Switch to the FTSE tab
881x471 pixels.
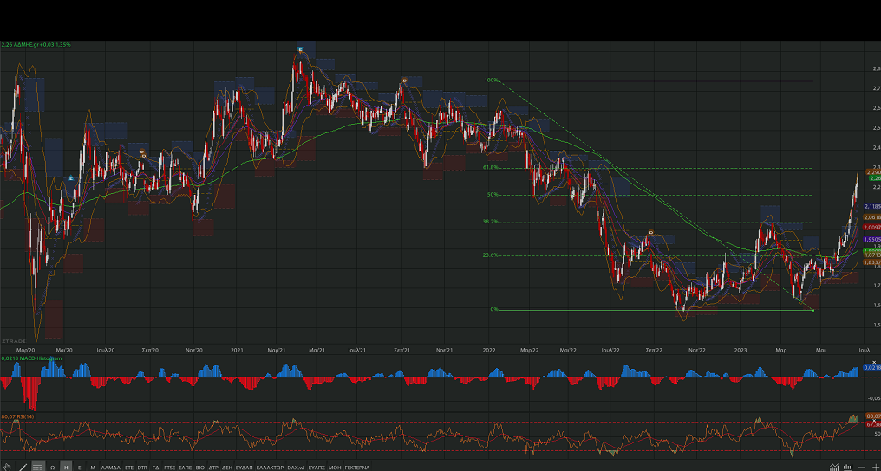pos(170,467)
